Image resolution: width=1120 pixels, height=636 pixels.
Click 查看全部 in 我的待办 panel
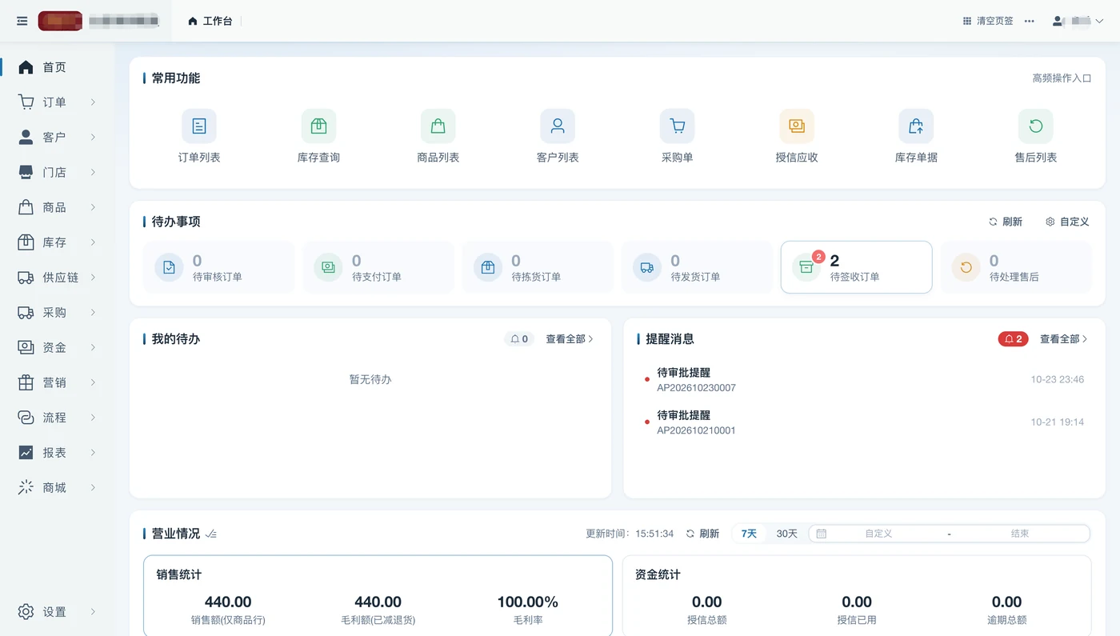point(570,339)
